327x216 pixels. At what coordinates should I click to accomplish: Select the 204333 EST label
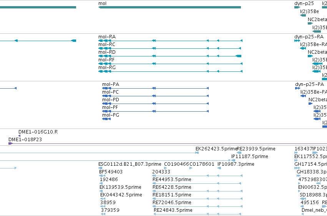[x=161, y=172]
